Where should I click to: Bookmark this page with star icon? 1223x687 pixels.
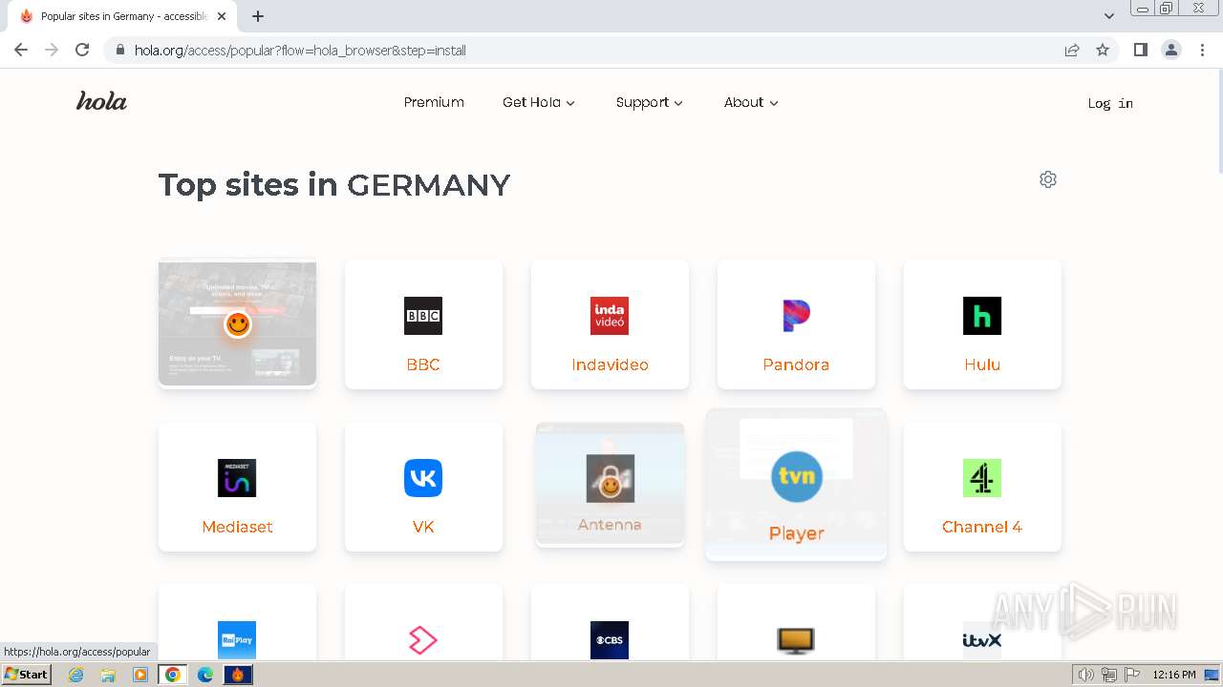1103,50
